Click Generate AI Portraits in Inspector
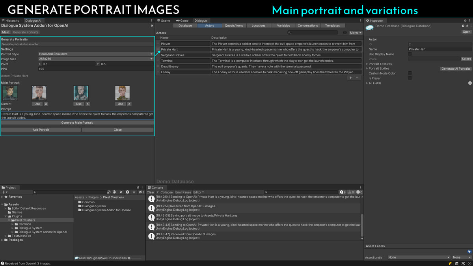 pos(456,69)
